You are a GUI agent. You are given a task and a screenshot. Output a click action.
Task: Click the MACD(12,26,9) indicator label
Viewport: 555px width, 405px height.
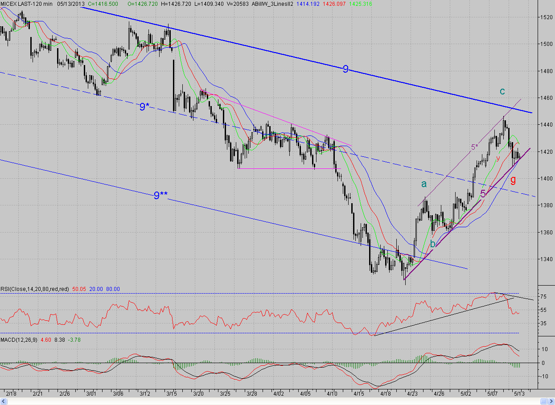coord(19,340)
